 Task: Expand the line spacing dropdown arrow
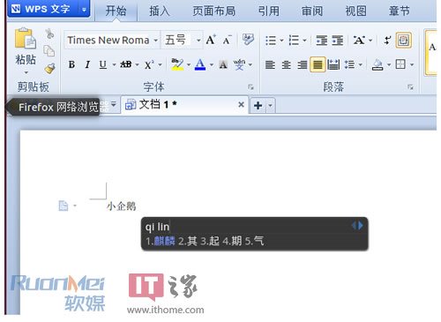click(x=361, y=64)
